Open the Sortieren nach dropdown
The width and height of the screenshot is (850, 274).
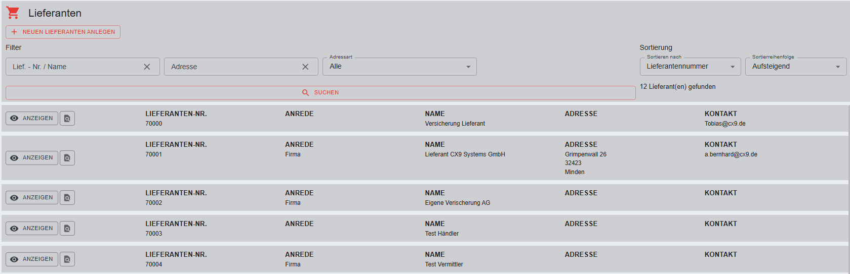(690, 67)
